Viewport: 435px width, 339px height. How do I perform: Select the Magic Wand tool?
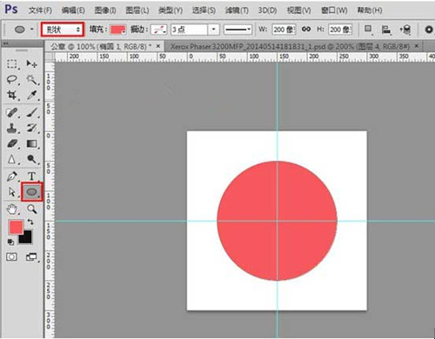click(x=31, y=79)
